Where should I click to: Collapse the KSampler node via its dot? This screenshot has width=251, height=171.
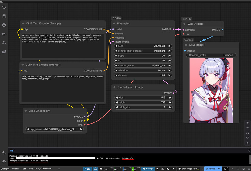point(114,23)
